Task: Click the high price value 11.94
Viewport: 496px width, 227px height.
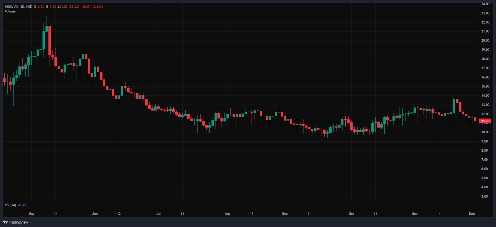Action: 52,7
